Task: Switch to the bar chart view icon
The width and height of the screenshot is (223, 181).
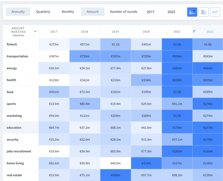Action: [x=203, y=12]
